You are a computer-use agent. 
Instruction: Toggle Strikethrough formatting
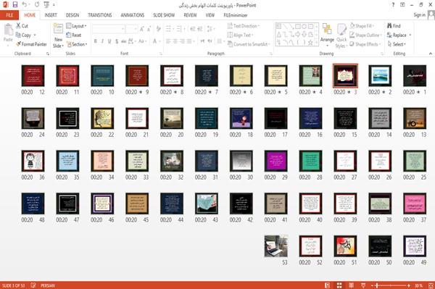tap(124, 41)
